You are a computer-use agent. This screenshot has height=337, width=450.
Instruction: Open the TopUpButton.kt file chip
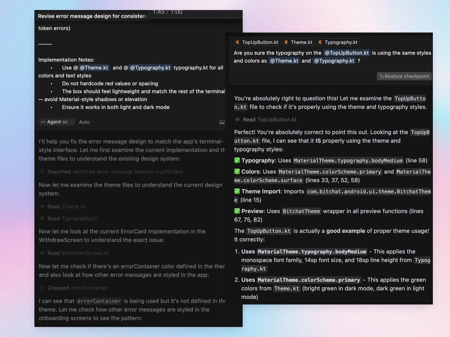point(257,43)
